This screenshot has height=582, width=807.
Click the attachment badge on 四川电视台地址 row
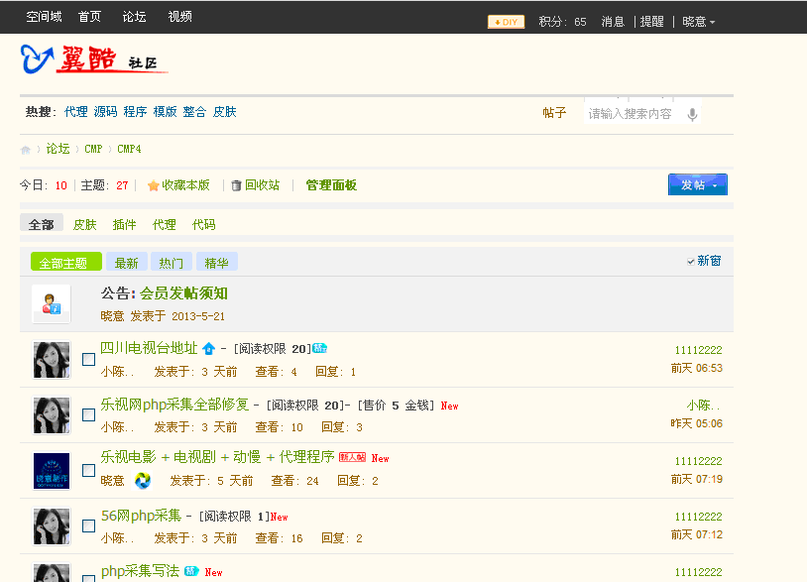point(320,348)
